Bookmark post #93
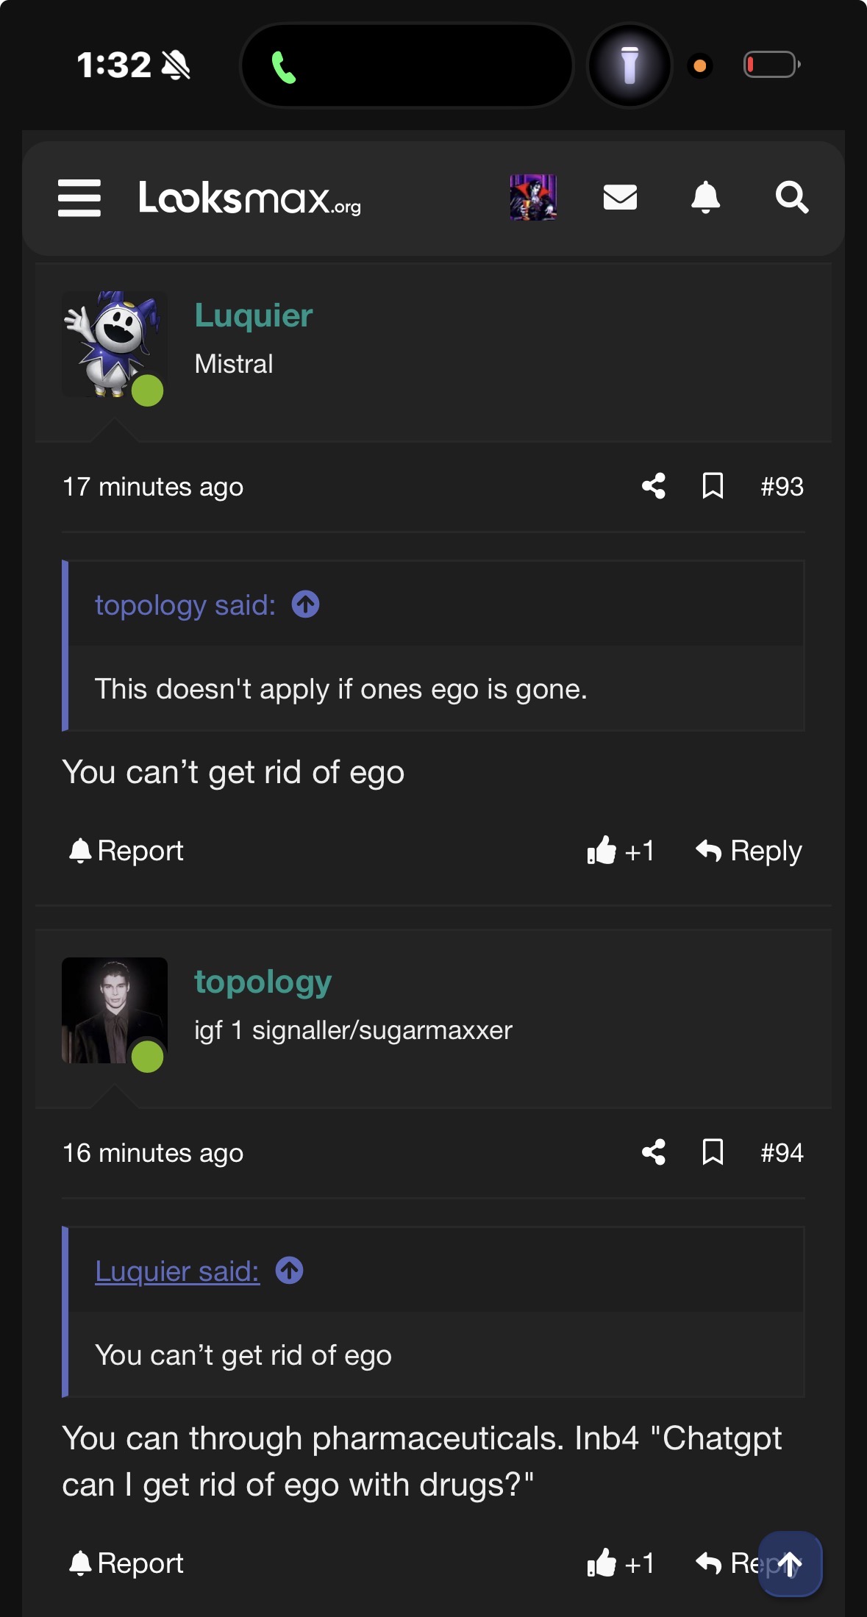This screenshot has width=867, height=1617. click(713, 486)
